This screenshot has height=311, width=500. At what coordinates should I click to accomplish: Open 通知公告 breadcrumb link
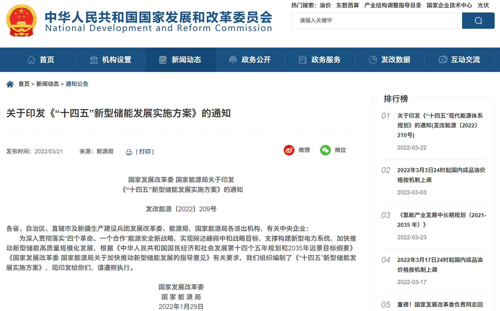[x=77, y=84]
